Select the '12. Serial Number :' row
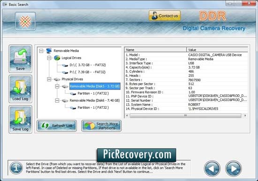This screenshot has height=181, width=258. point(186,100)
